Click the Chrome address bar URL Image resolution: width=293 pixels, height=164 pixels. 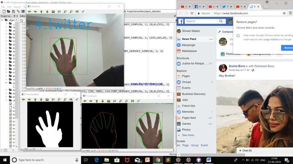[x=231, y=13]
